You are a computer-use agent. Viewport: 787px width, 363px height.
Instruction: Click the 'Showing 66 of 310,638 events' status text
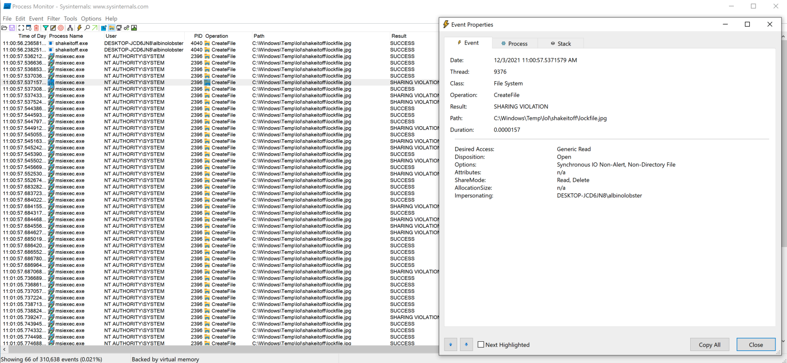tap(52, 359)
